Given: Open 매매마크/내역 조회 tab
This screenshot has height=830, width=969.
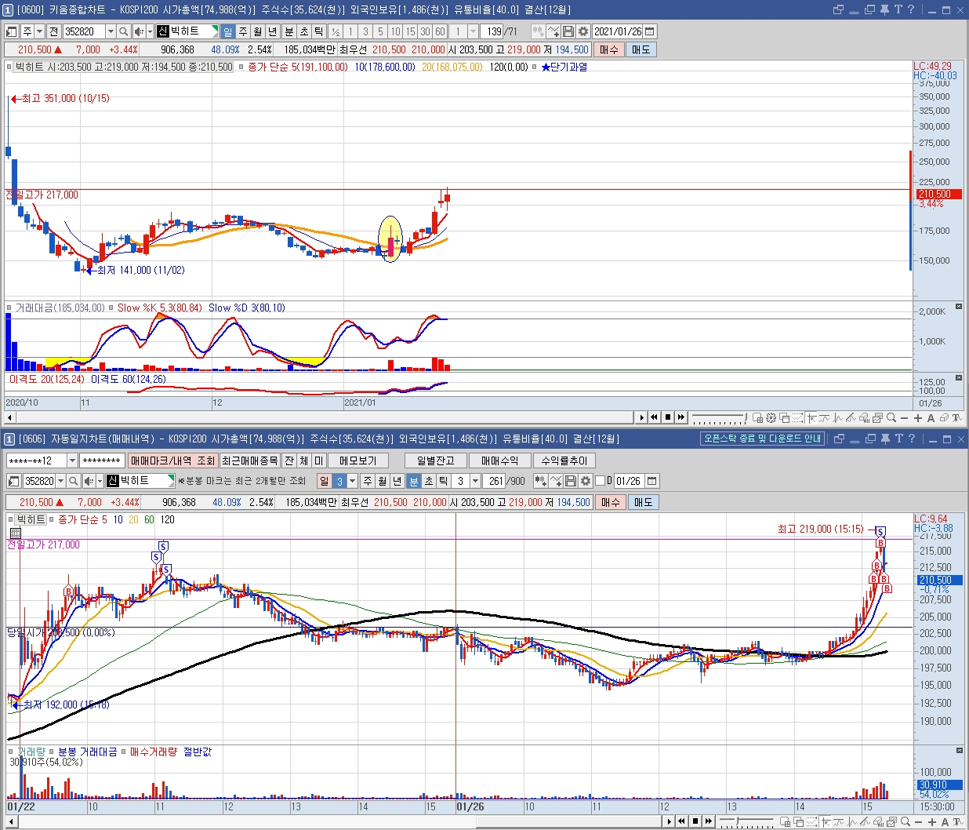Looking at the screenshot, I should click(x=173, y=461).
